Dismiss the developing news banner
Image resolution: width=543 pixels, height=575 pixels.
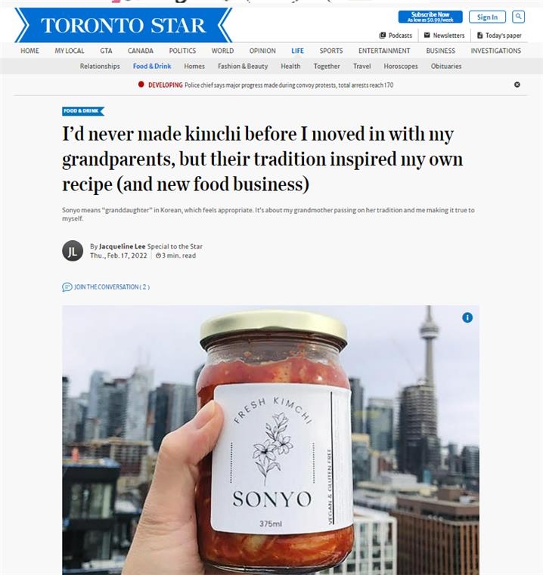click(517, 85)
